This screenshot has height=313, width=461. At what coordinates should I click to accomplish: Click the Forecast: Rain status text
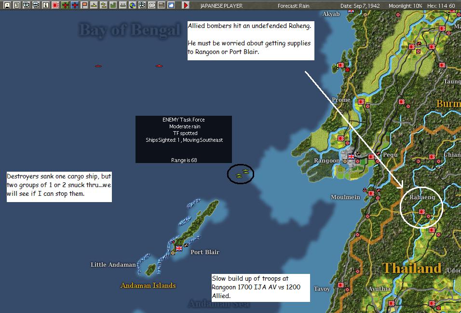tap(293, 6)
